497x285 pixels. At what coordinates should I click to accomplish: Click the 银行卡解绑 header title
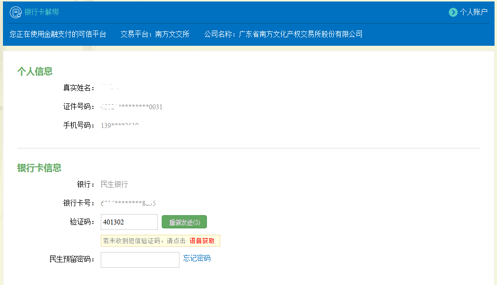[x=41, y=12]
